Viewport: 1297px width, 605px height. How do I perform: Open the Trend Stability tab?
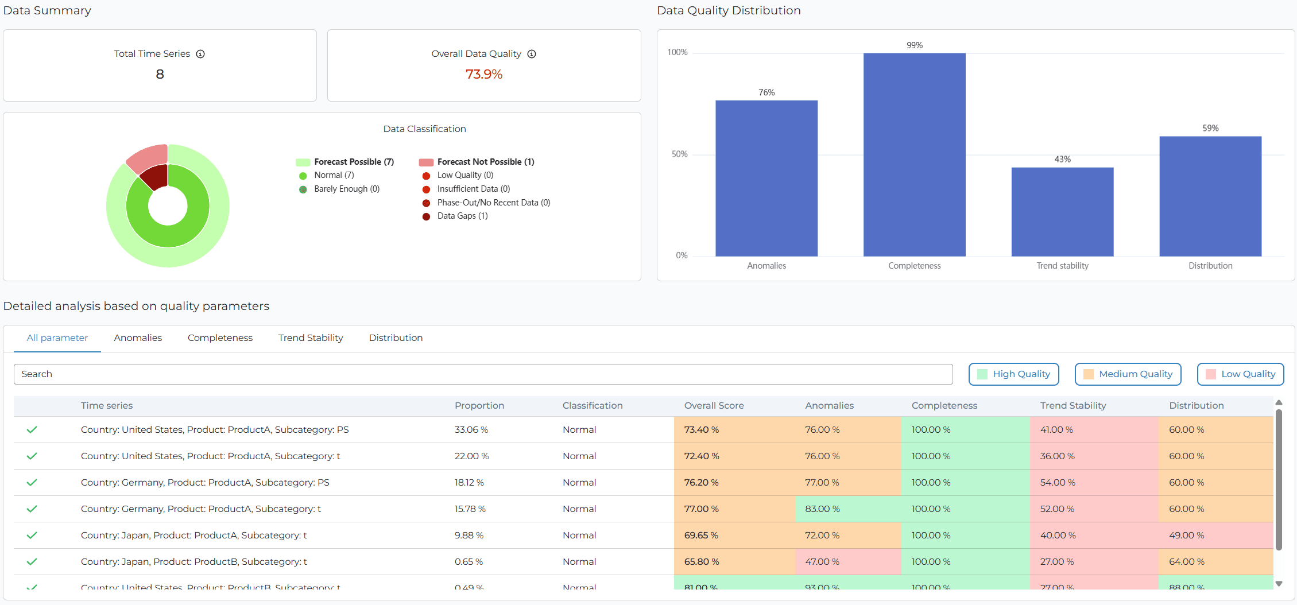pyautogui.click(x=311, y=338)
